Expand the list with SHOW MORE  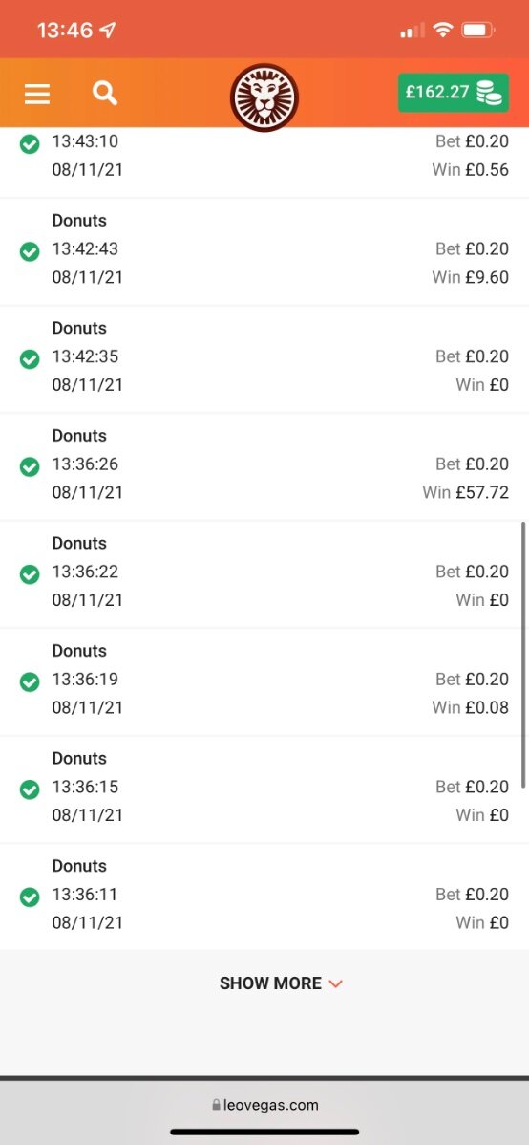click(281, 983)
